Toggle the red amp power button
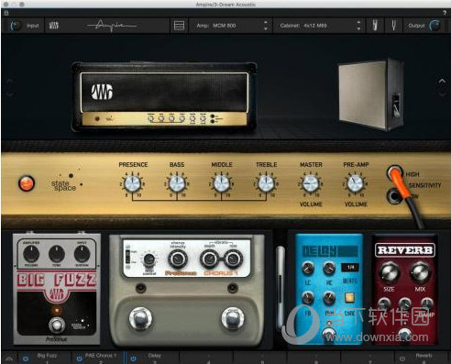This screenshot has height=364, width=451. (x=27, y=183)
